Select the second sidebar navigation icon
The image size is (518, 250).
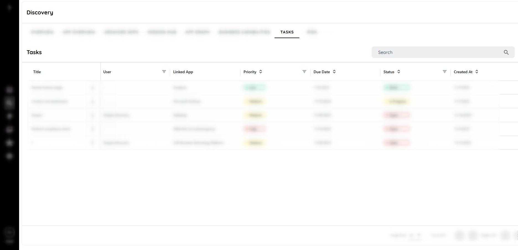tap(9, 103)
